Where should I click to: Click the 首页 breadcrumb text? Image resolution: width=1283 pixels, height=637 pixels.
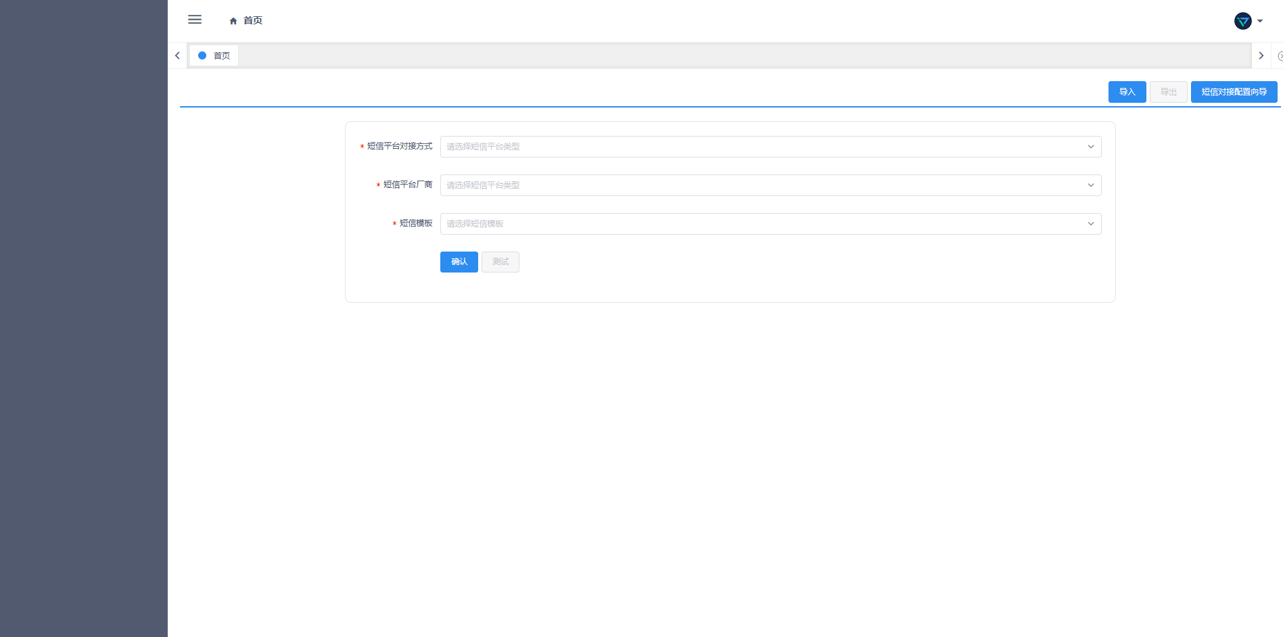pos(253,21)
